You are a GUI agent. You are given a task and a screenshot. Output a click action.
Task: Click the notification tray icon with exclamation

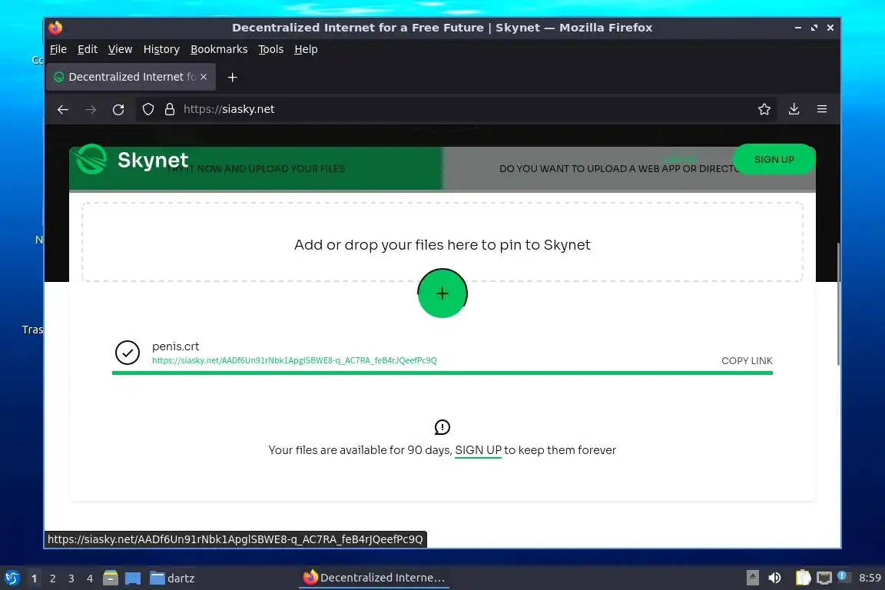pyautogui.click(x=842, y=576)
